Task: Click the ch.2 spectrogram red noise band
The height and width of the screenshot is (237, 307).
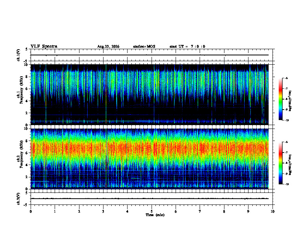Action: coord(150,149)
